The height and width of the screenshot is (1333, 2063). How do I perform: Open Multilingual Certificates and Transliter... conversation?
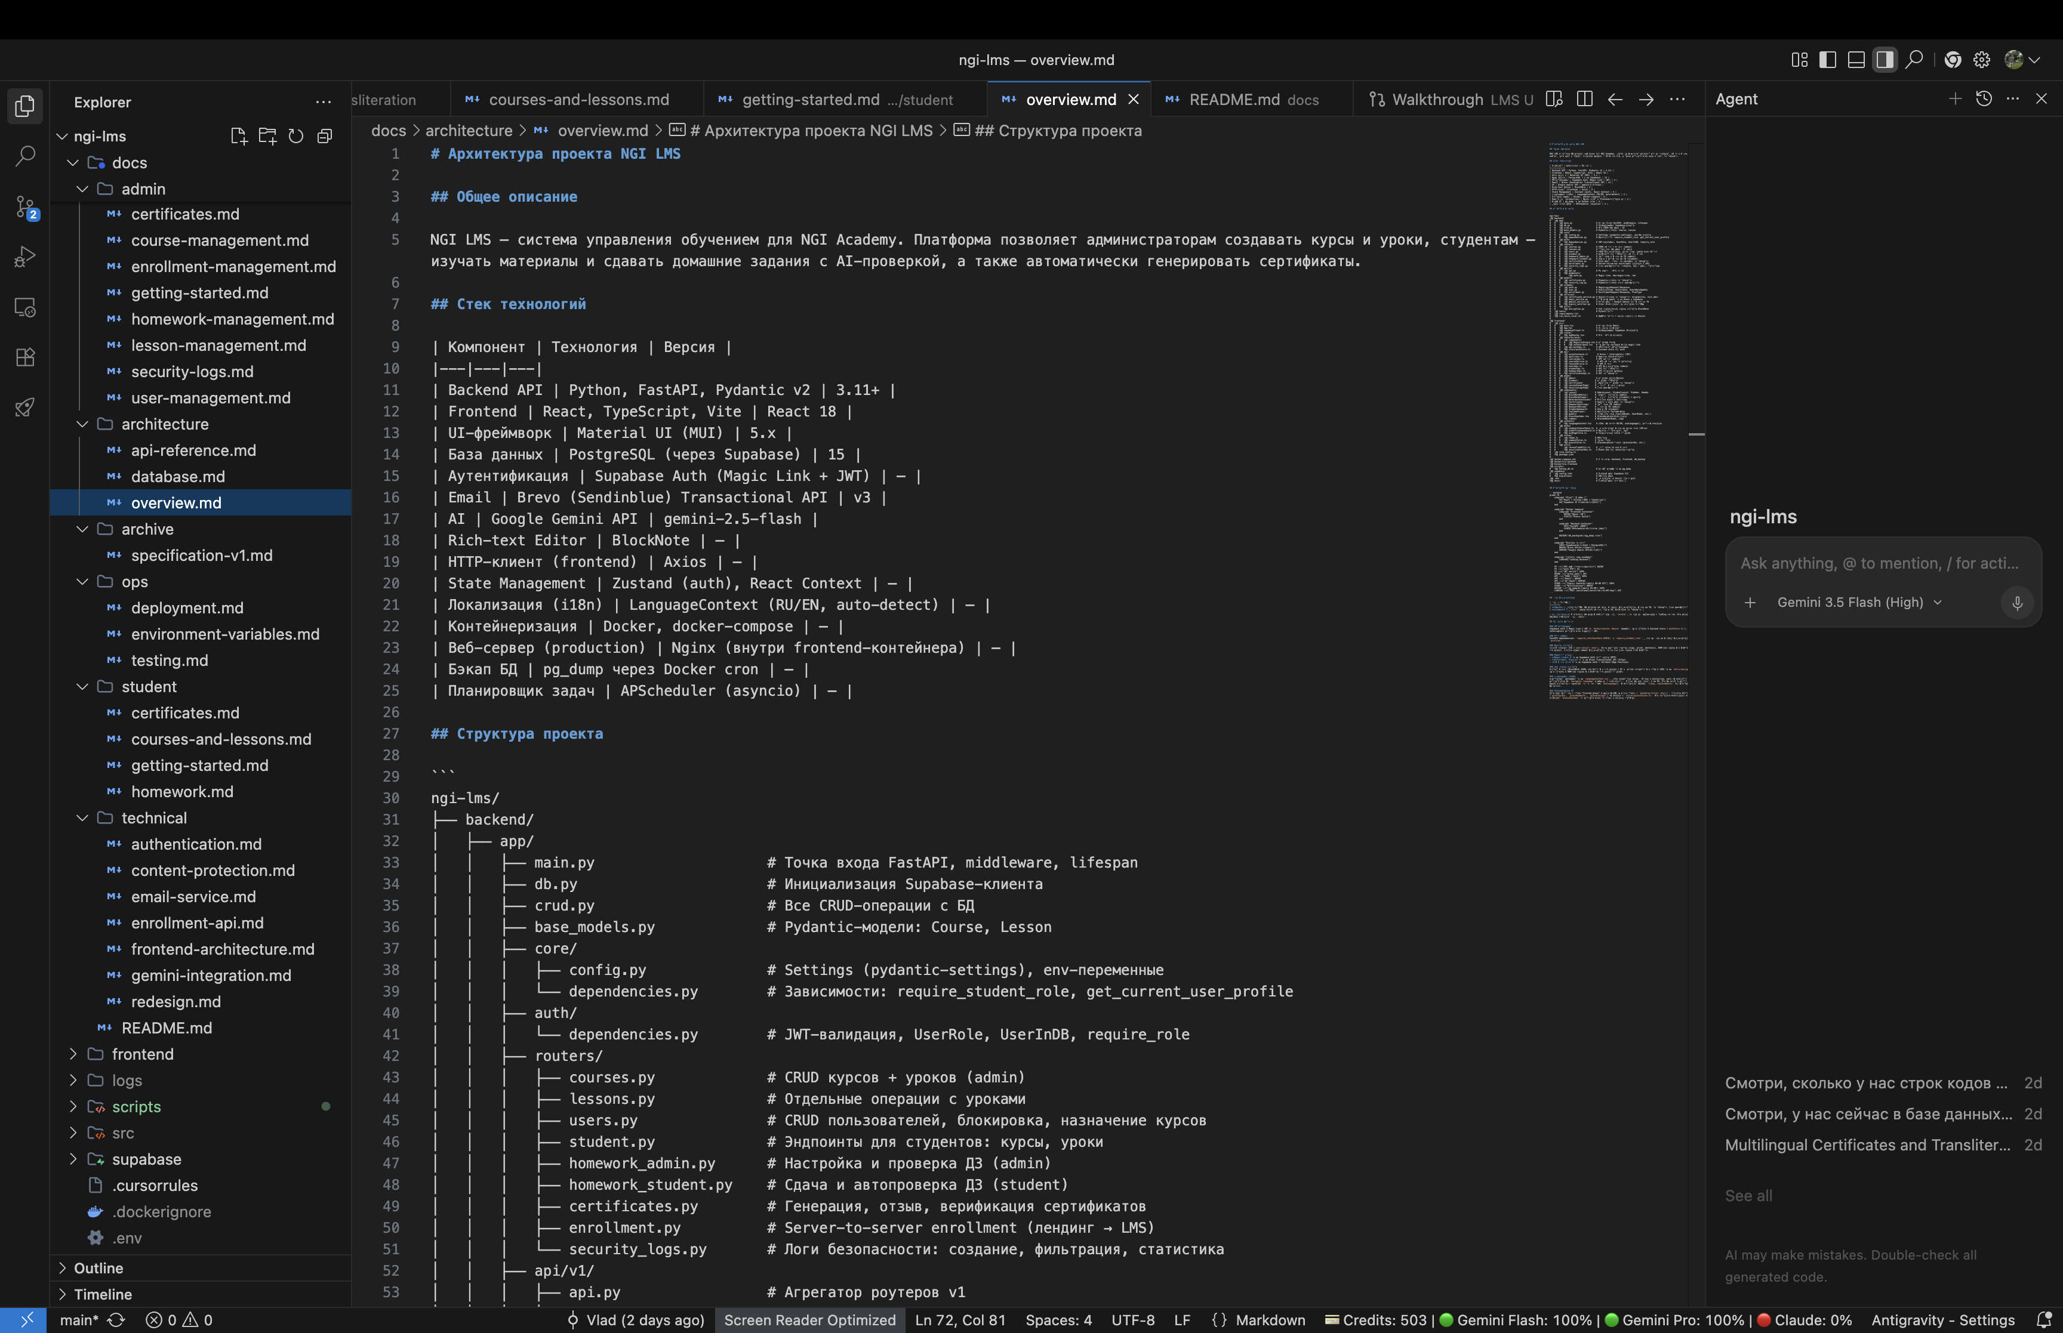pyautogui.click(x=1883, y=1145)
